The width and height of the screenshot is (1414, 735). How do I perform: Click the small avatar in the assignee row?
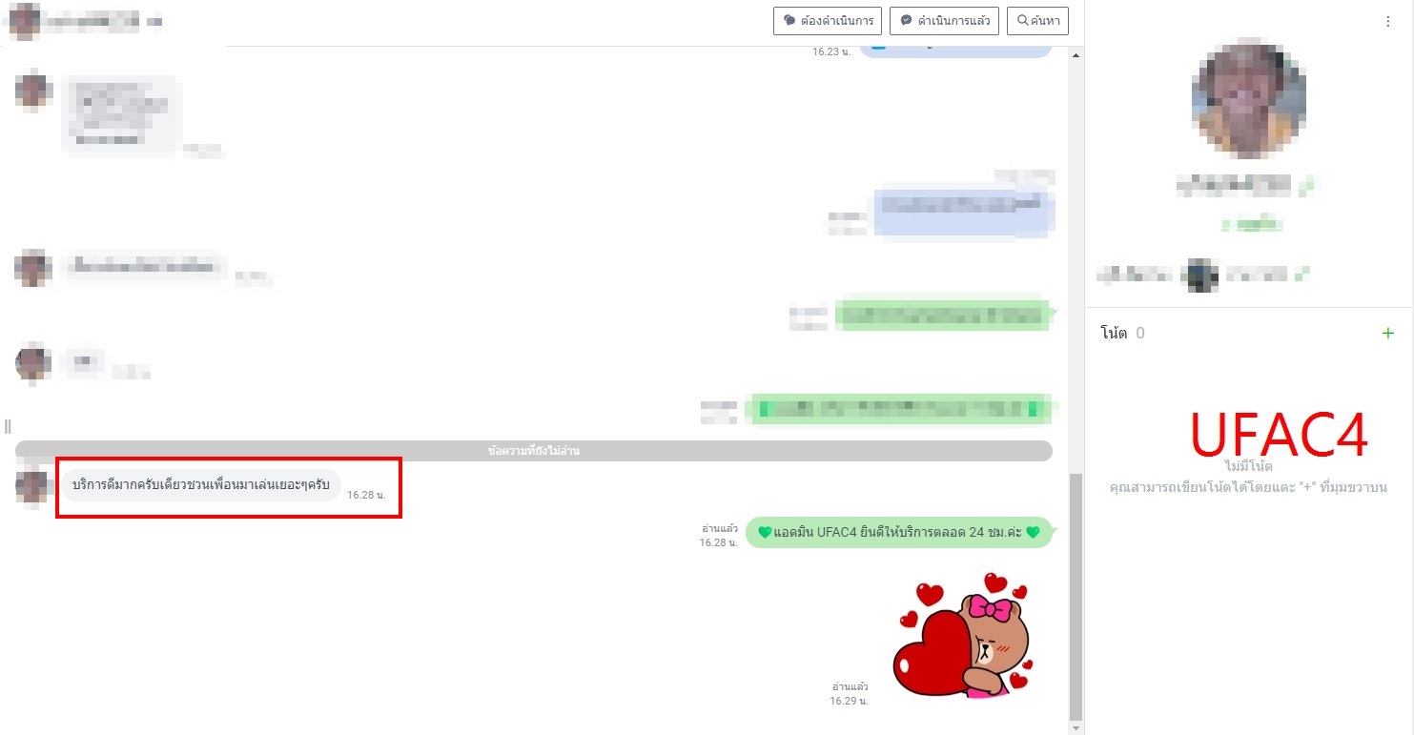coord(1199,275)
